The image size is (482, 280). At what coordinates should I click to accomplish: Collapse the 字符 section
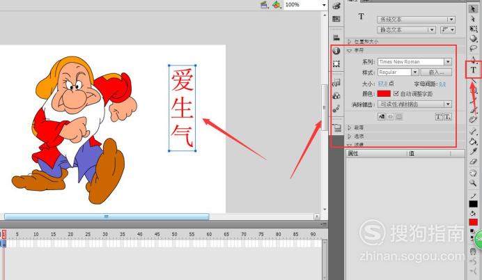coord(350,50)
